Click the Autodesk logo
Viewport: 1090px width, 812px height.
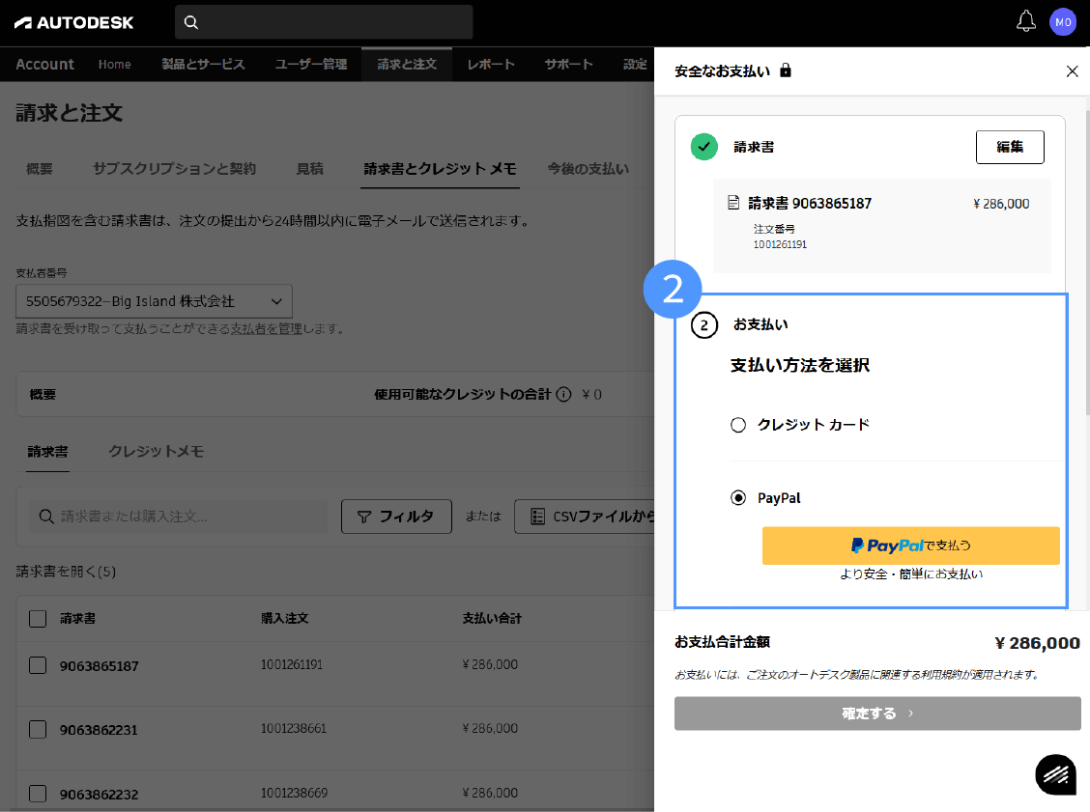74,22
